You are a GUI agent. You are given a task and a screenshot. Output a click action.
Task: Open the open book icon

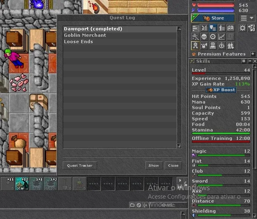coord(231,28)
